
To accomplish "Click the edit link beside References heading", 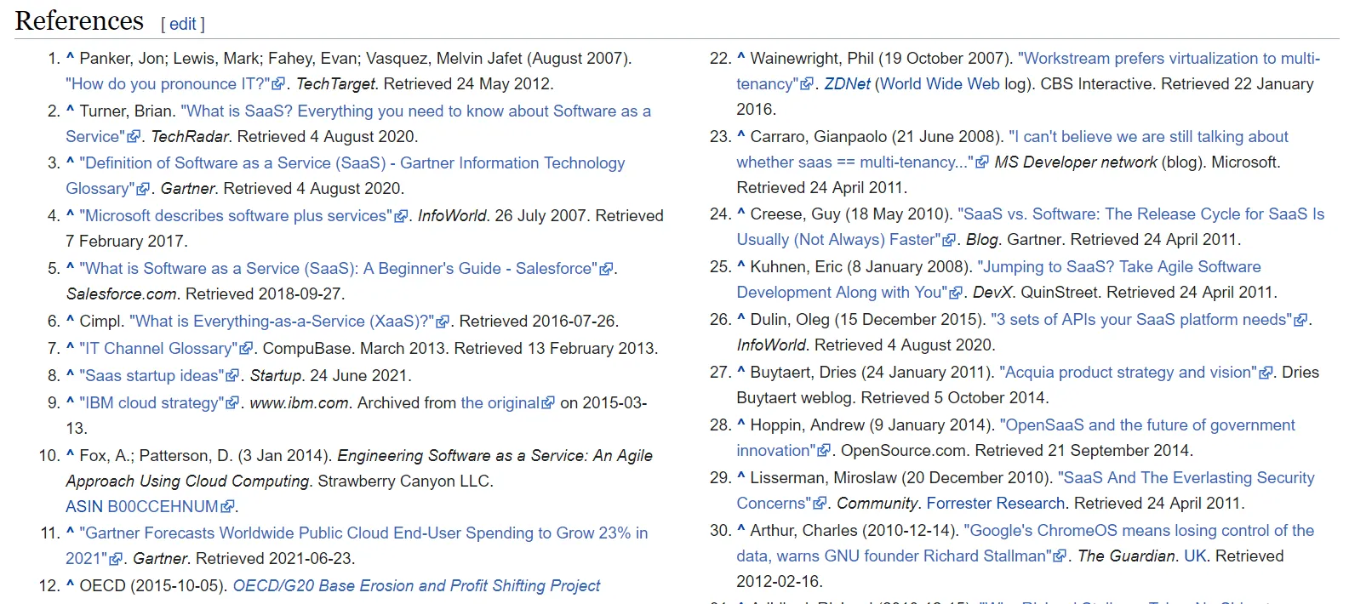I will click(x=183, y=25).
